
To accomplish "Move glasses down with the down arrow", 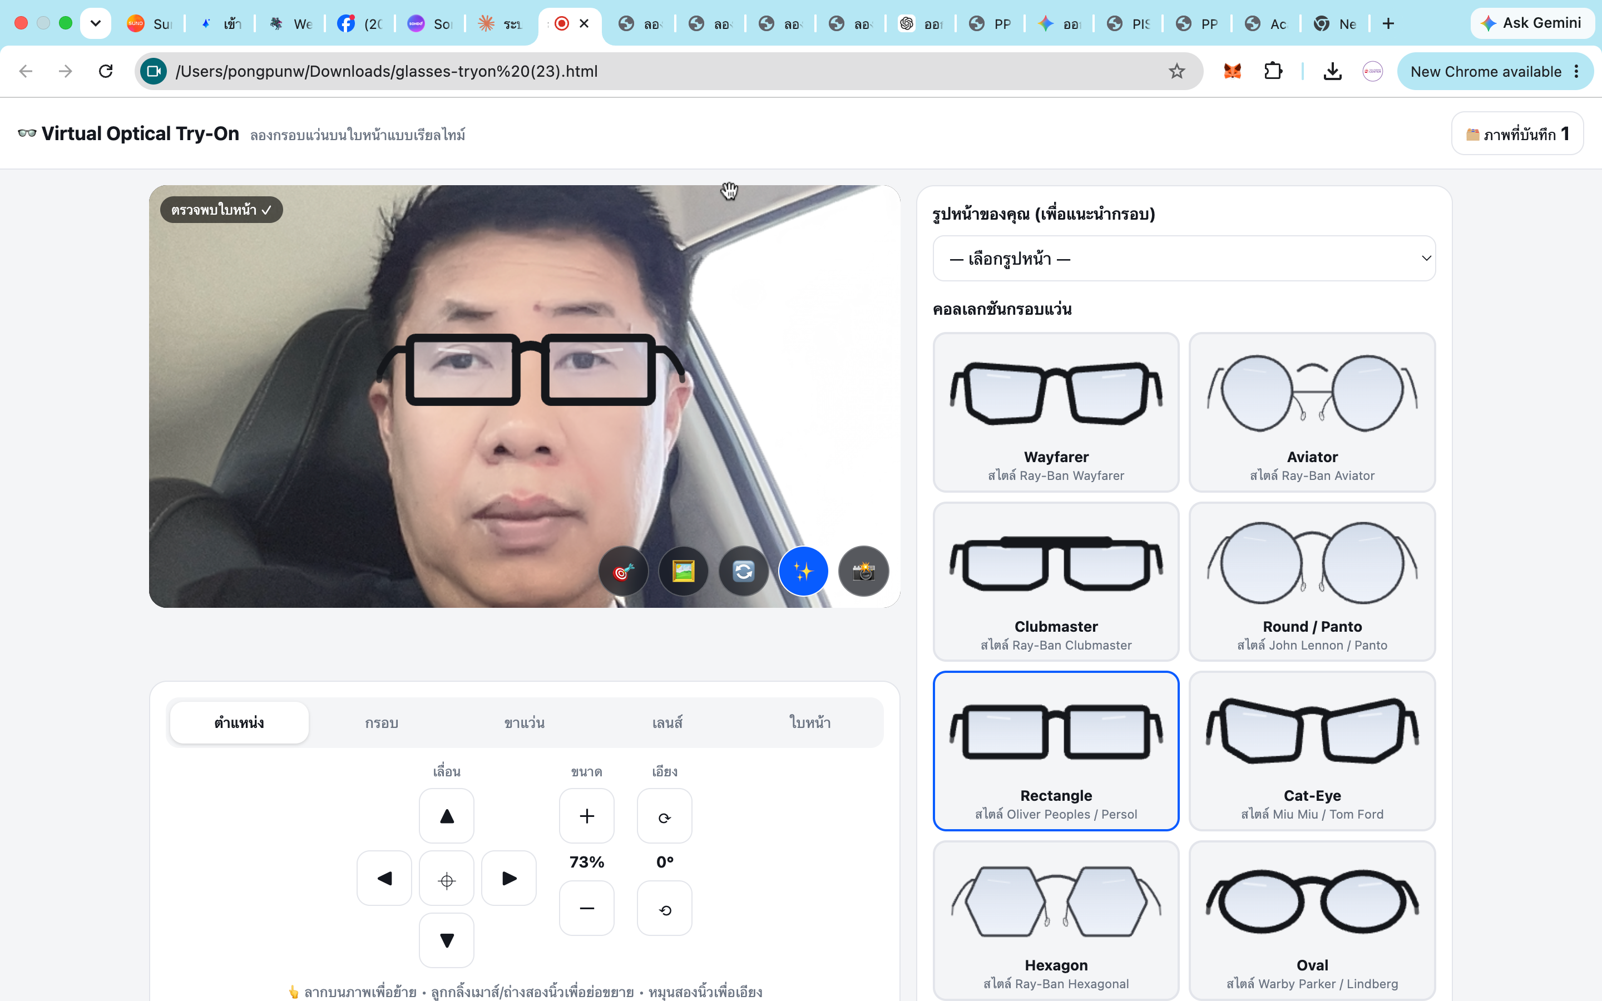I will click(x=447, y=940).
